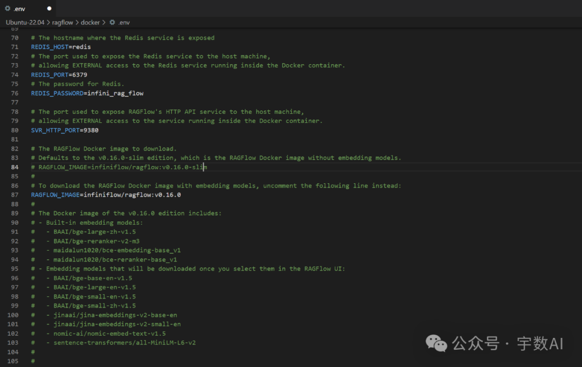Click SVR_HTTP_PORT variable name
Image resolution: width=582 pixels, height=367 pixels.
pyautogui.click(x=56, y=130)
